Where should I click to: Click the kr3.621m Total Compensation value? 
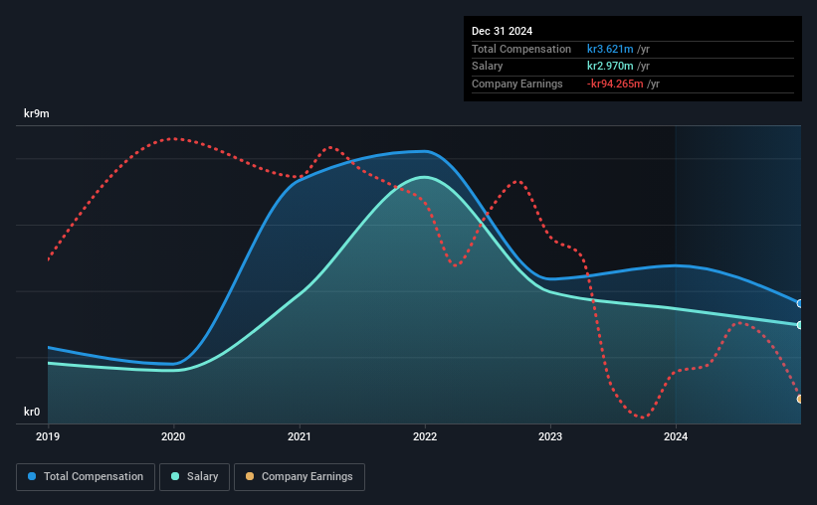pos(610,49)
